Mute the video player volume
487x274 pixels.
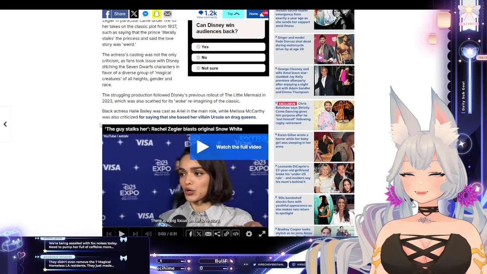(x=149, y=234)
